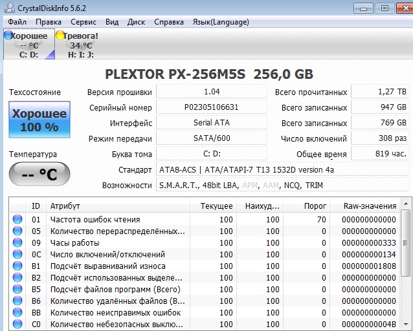Click the Атрибут column header

pyautogui.click(x=65, y=206)
